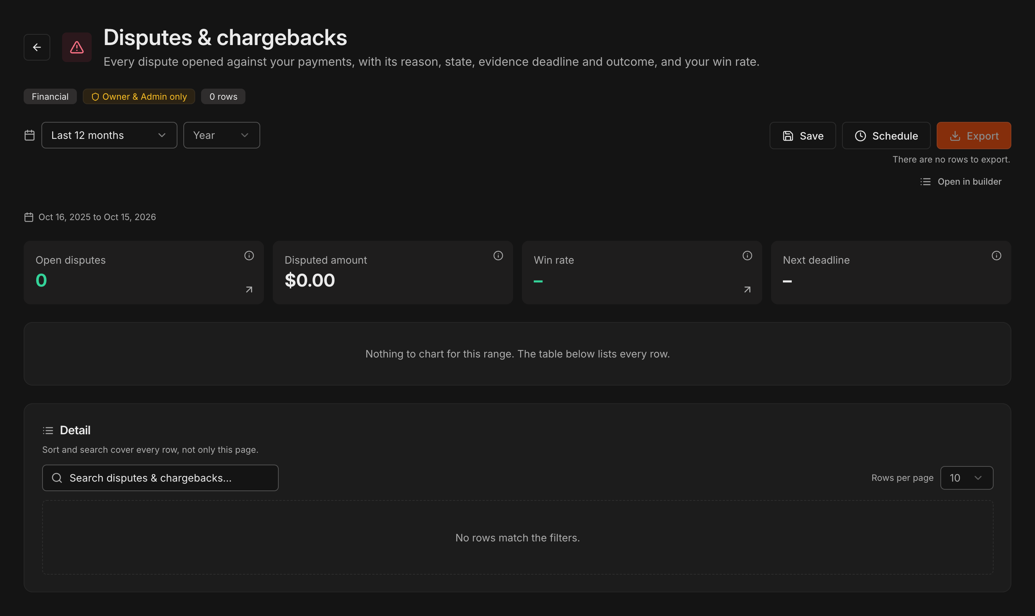Click calendar icon beside Last 12 months
1035x616 pixels.
click(x=30, y=135)
